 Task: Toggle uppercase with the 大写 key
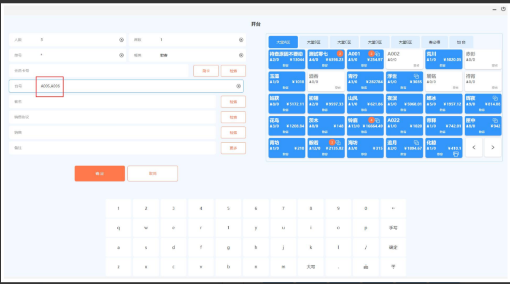310,267
